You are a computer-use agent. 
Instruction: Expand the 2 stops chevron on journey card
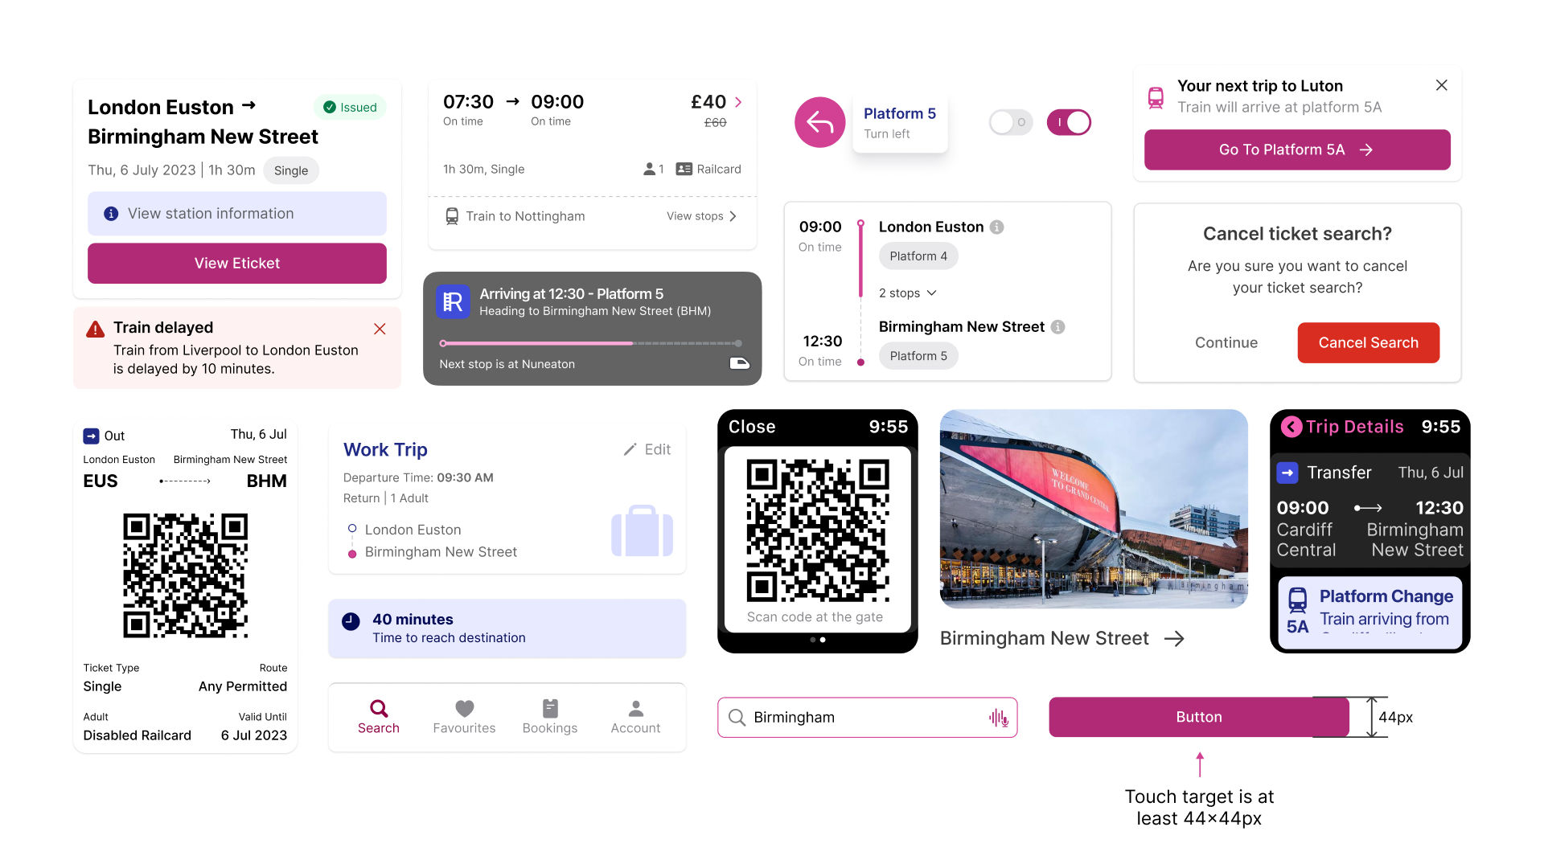(909, 290)
